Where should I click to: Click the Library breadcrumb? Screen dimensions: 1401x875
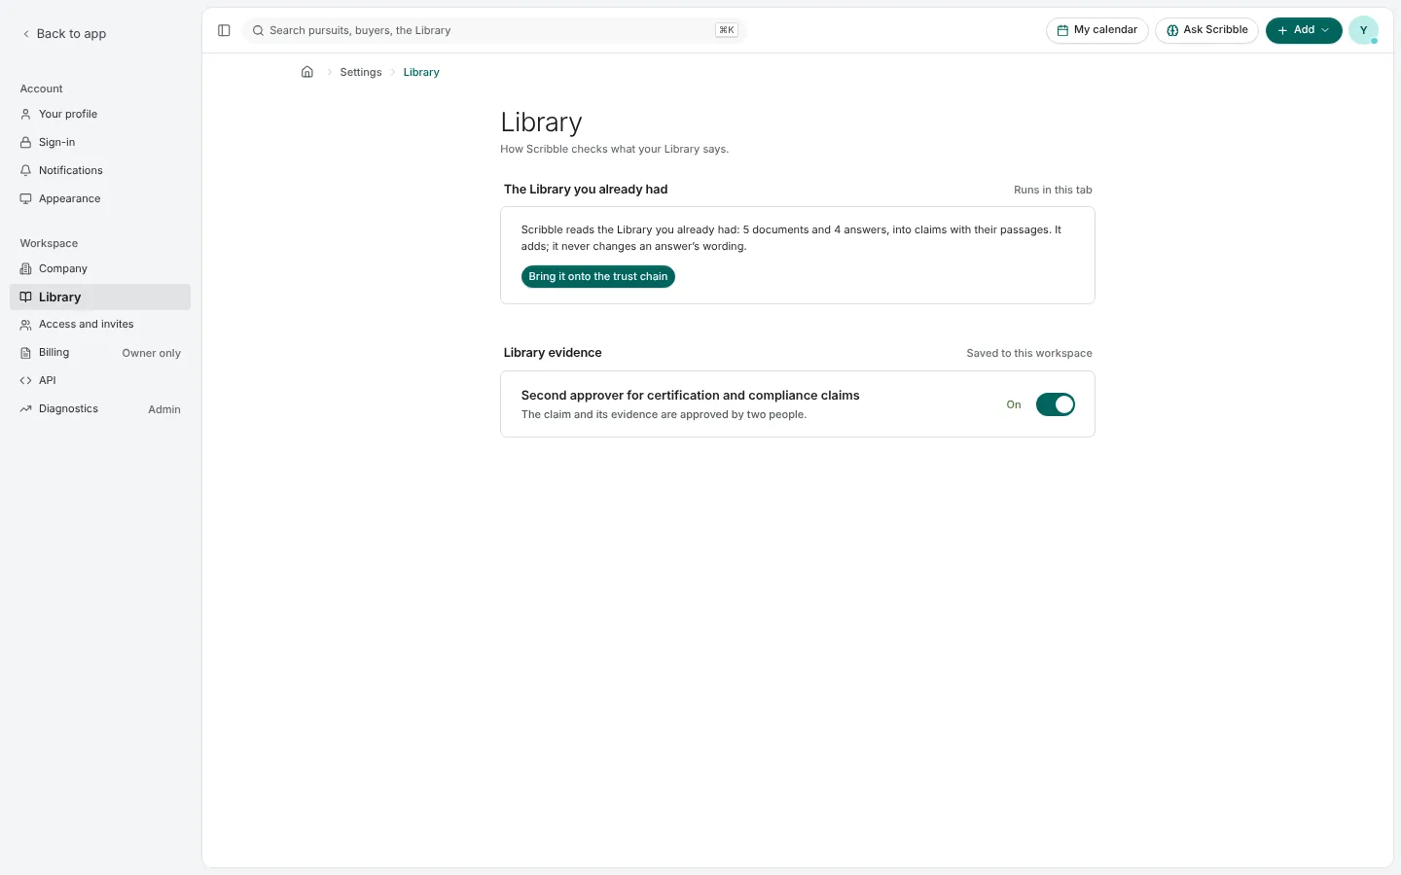[x=421, y=72]
